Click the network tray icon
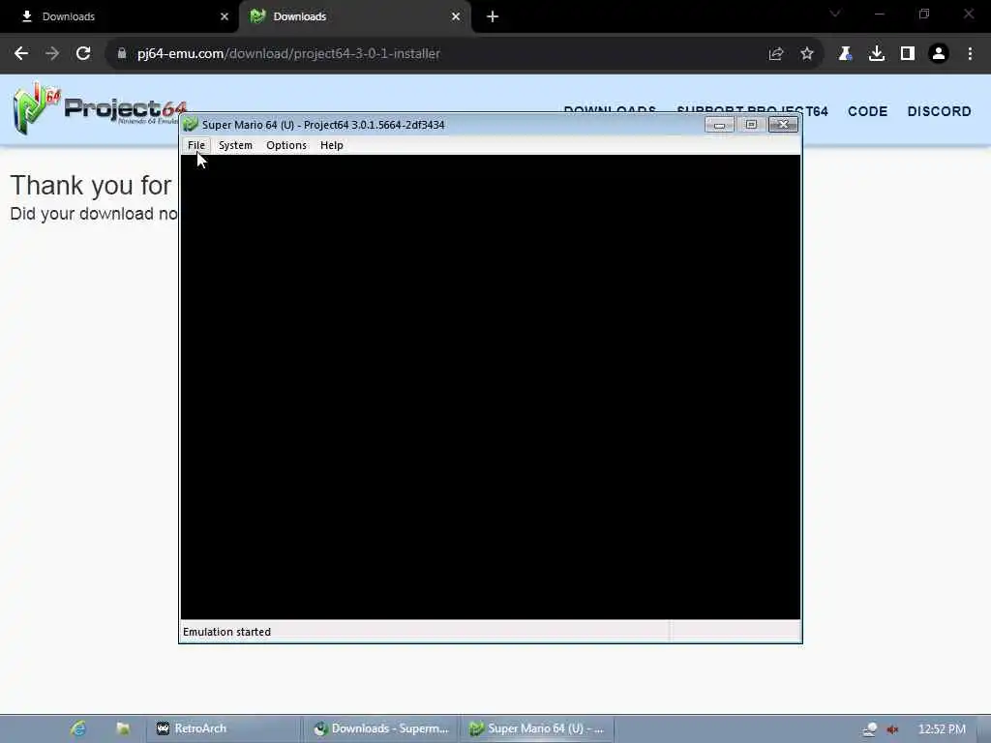This screenshot has height=743, width=991. [x=870, y=729]
